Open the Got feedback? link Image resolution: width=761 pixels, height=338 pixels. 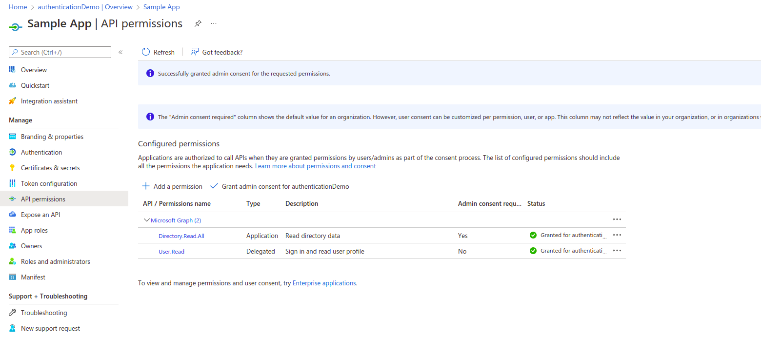[222, 52]
